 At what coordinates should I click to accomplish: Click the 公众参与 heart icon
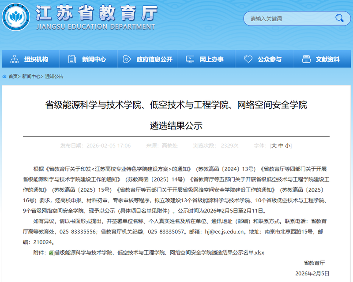(x=248, y=59)
